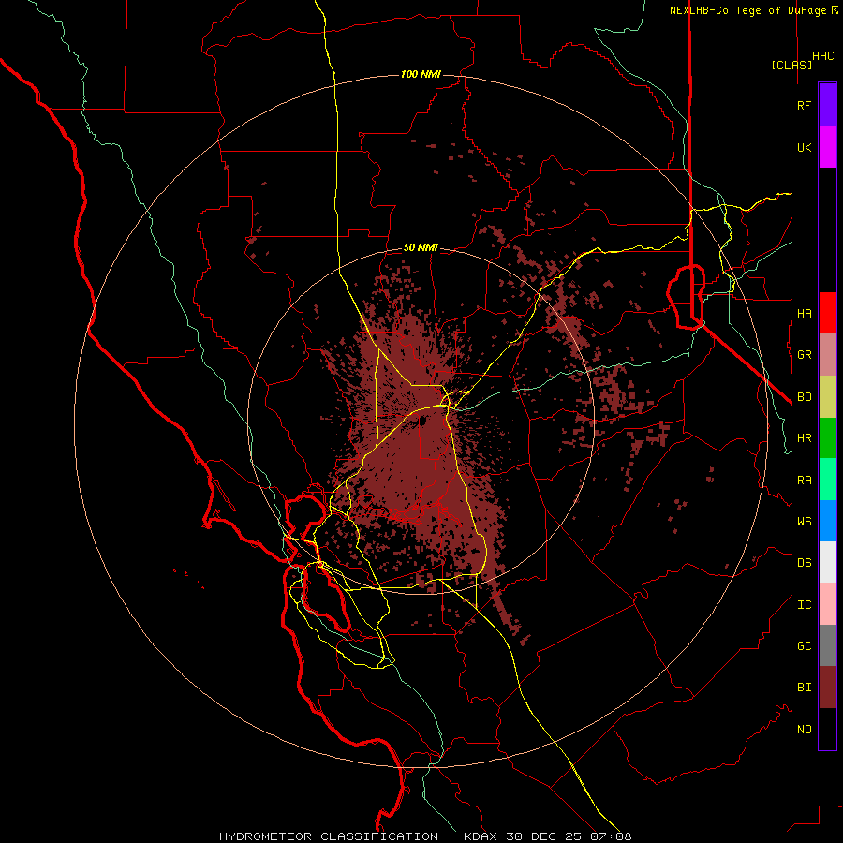The image size is (843, 843).
Task: Click the DS legend label
Action: pos(804,563)
